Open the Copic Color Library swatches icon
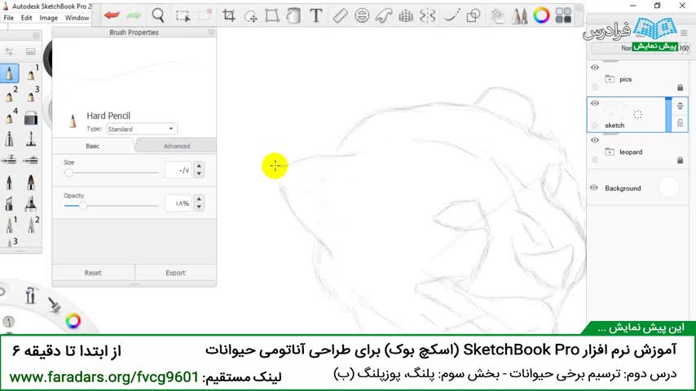The height and width of the screenshot is (391, 696). click(563, 15)
